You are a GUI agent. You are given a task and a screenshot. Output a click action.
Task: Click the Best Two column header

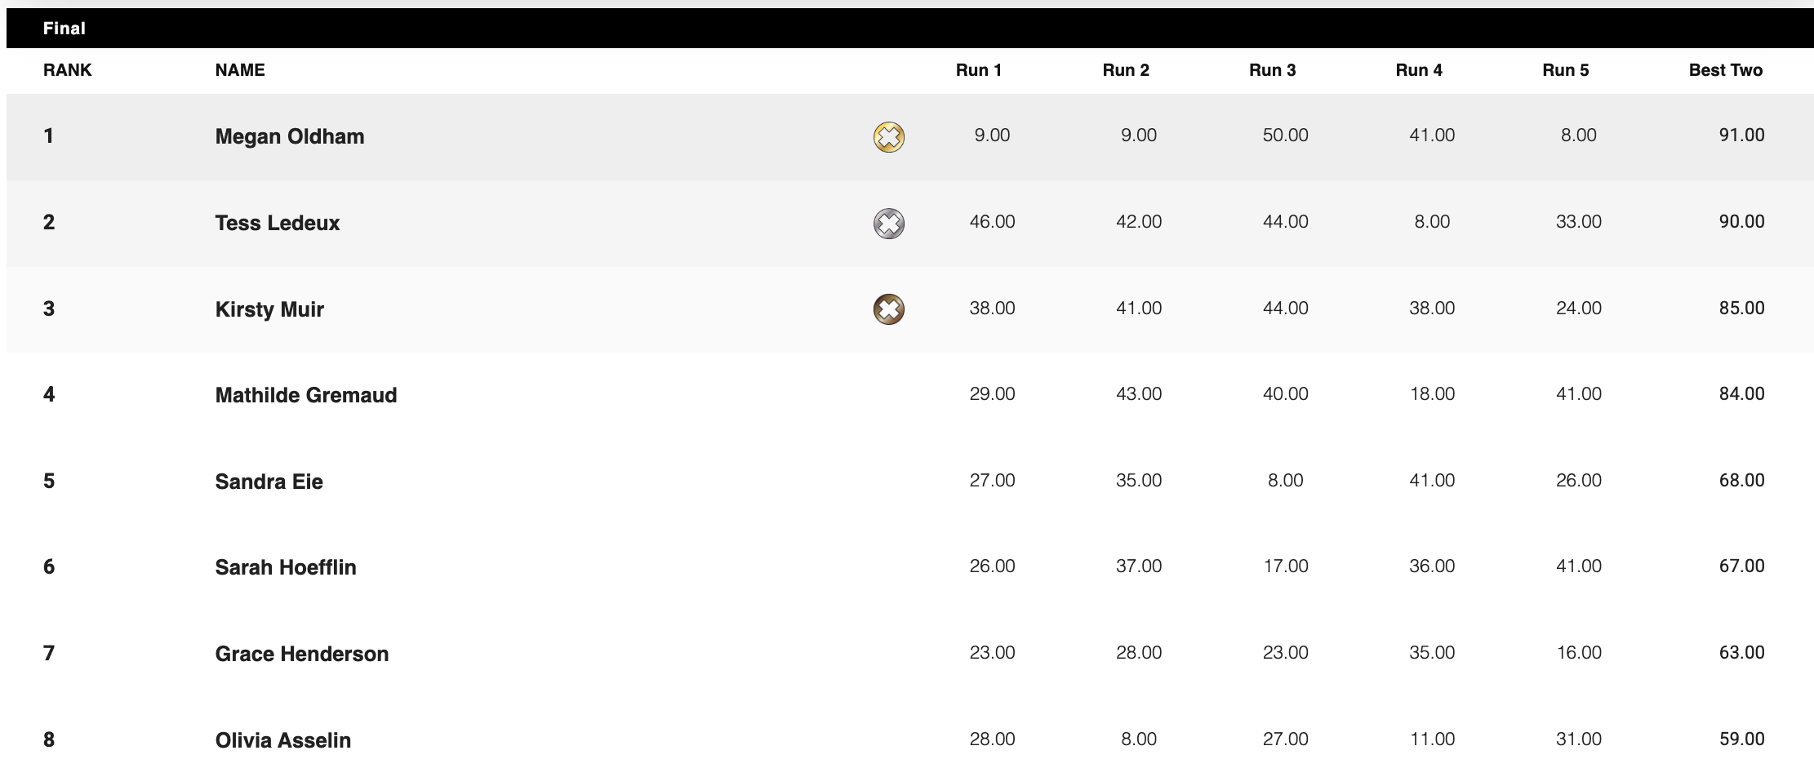[1725, 70]
